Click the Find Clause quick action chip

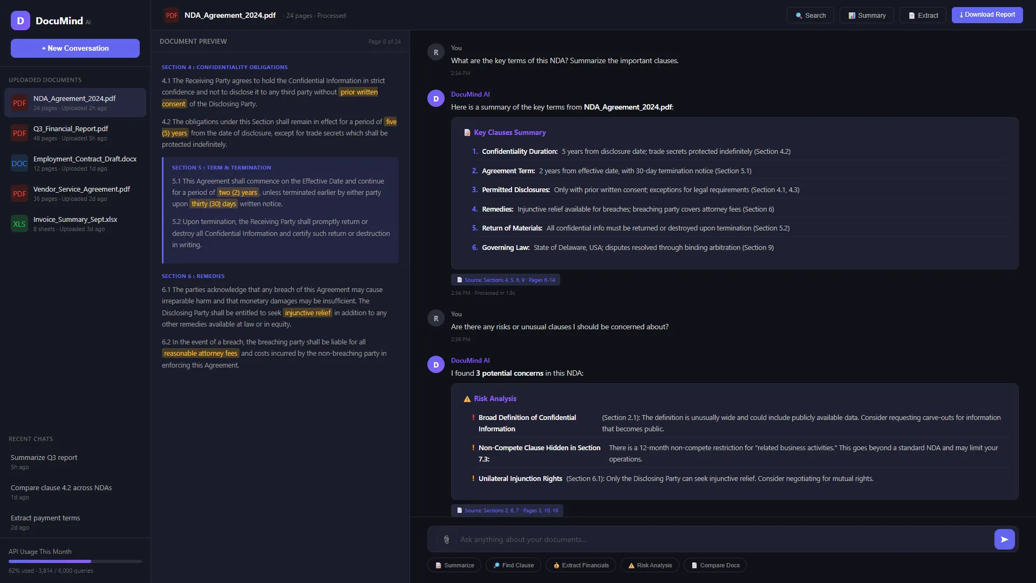click(x=513, y=565)
